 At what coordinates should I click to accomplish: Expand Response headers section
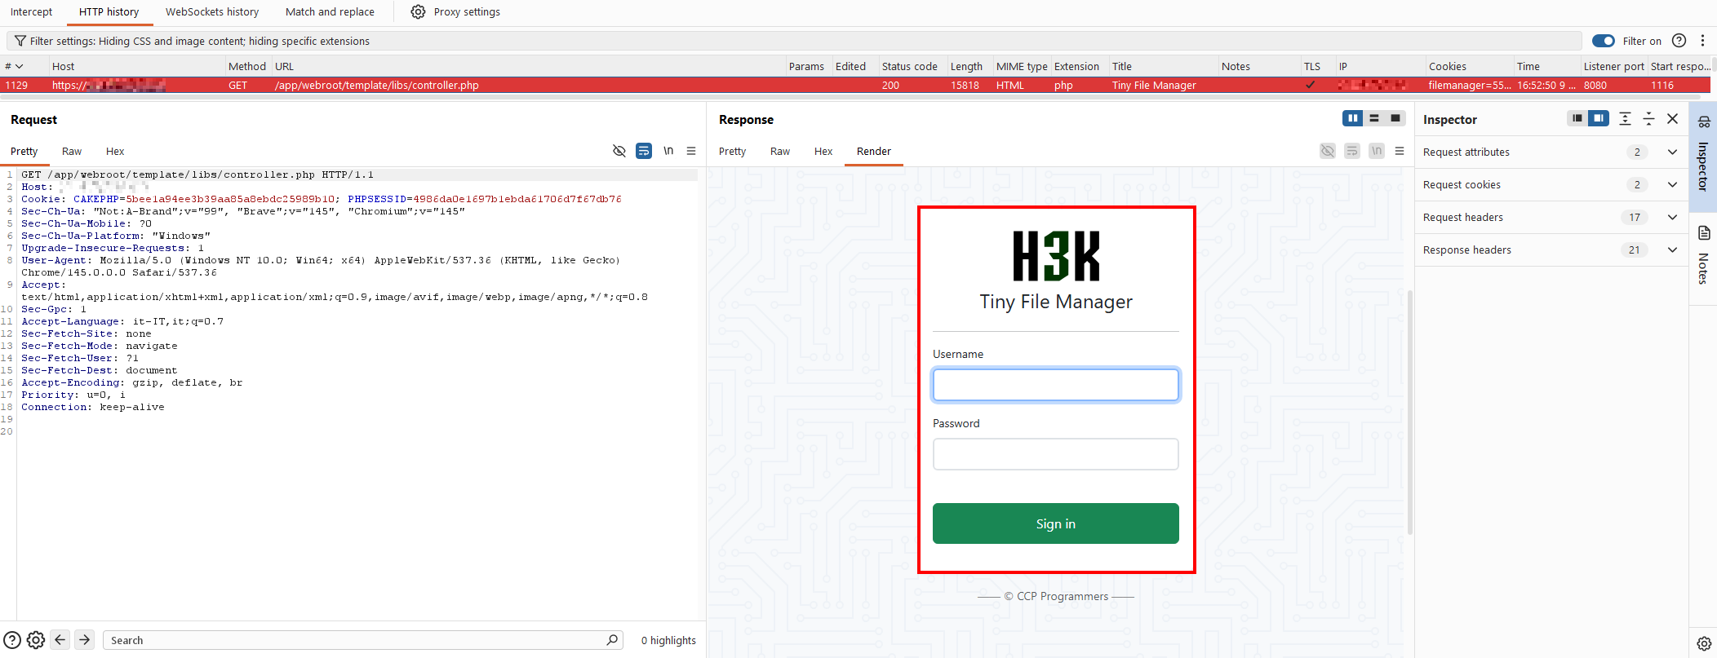(x=1672, y=250)
